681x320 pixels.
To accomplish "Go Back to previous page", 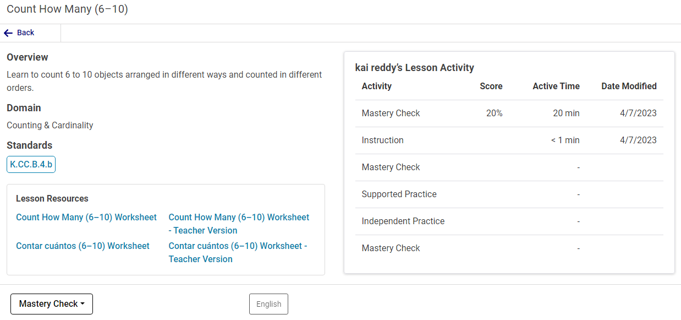I will click(25, 33).
